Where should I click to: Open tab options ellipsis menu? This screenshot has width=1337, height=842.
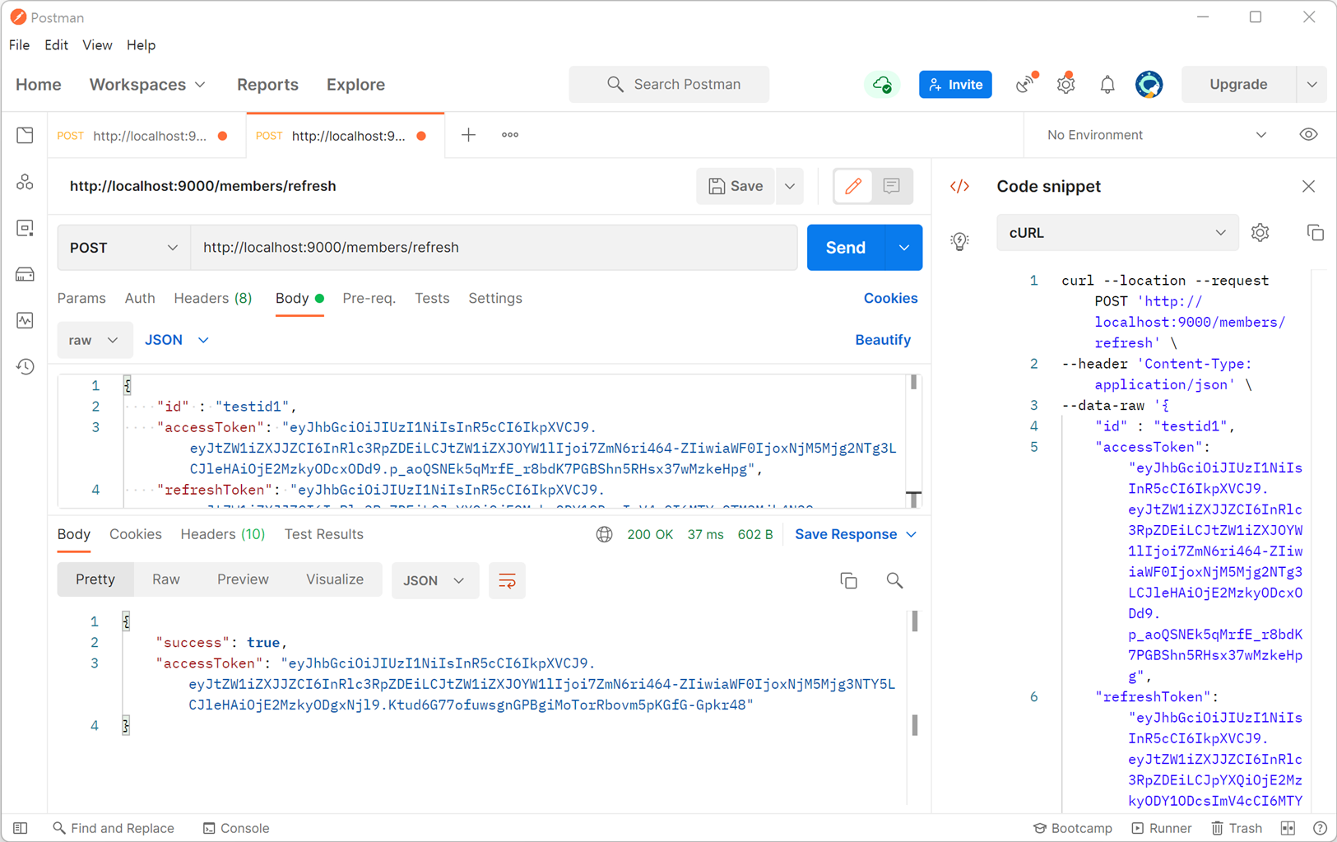510,135
